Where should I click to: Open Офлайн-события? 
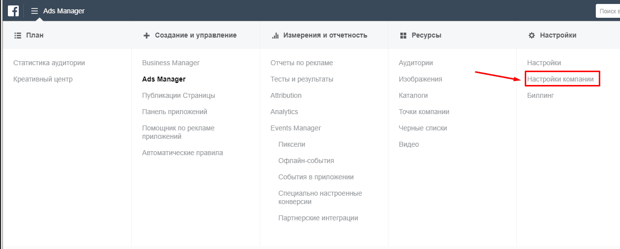[x=306, y=161]
